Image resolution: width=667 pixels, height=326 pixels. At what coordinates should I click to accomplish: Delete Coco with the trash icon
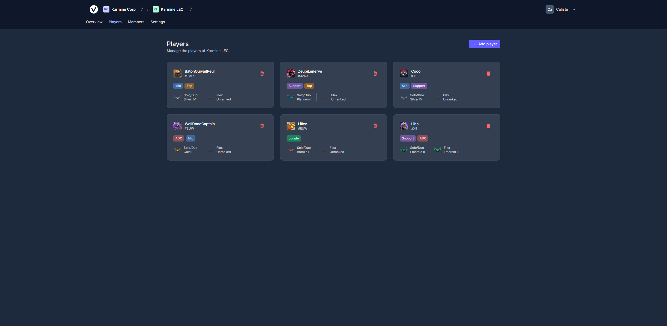click(x=488, y=73)
